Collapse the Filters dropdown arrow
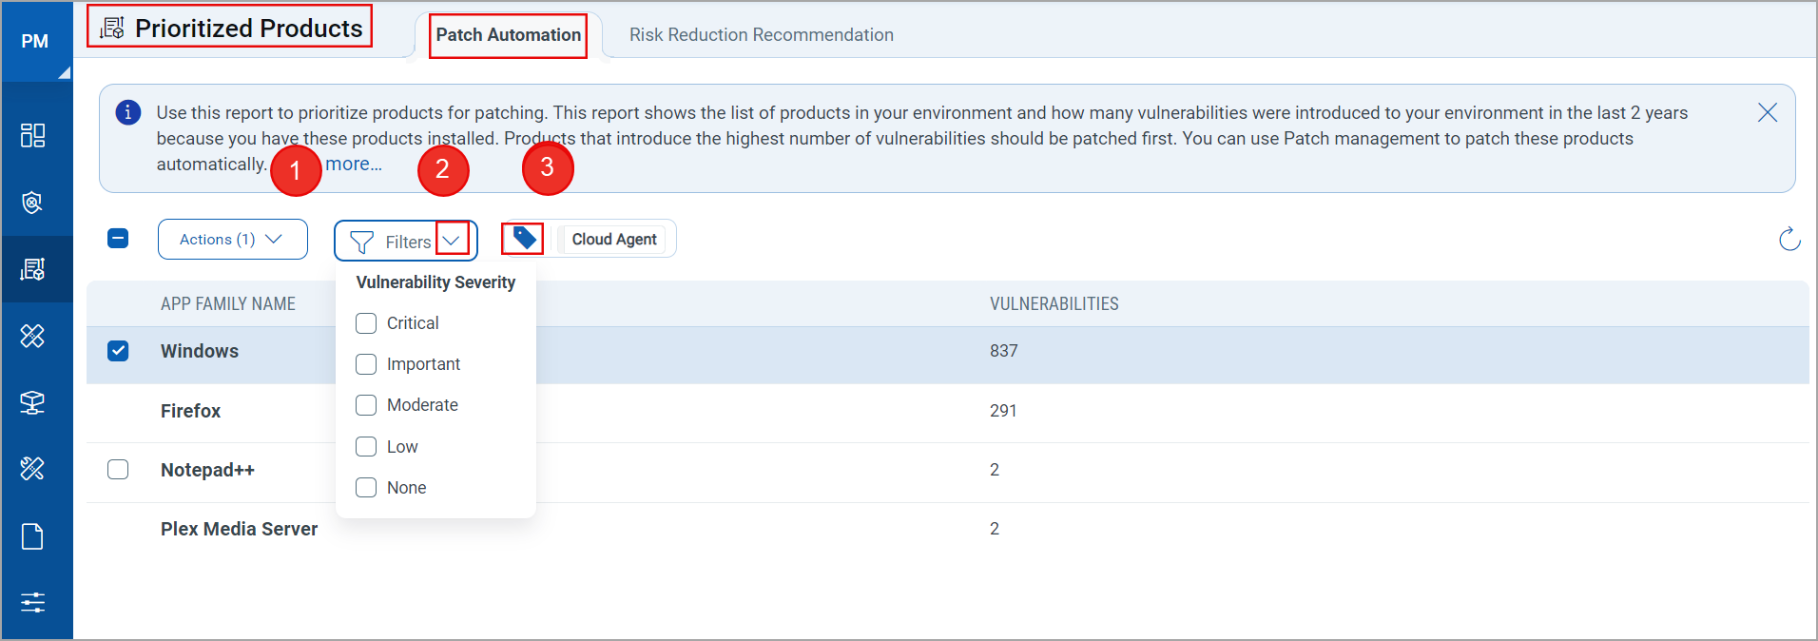 [x=452, y=240]
